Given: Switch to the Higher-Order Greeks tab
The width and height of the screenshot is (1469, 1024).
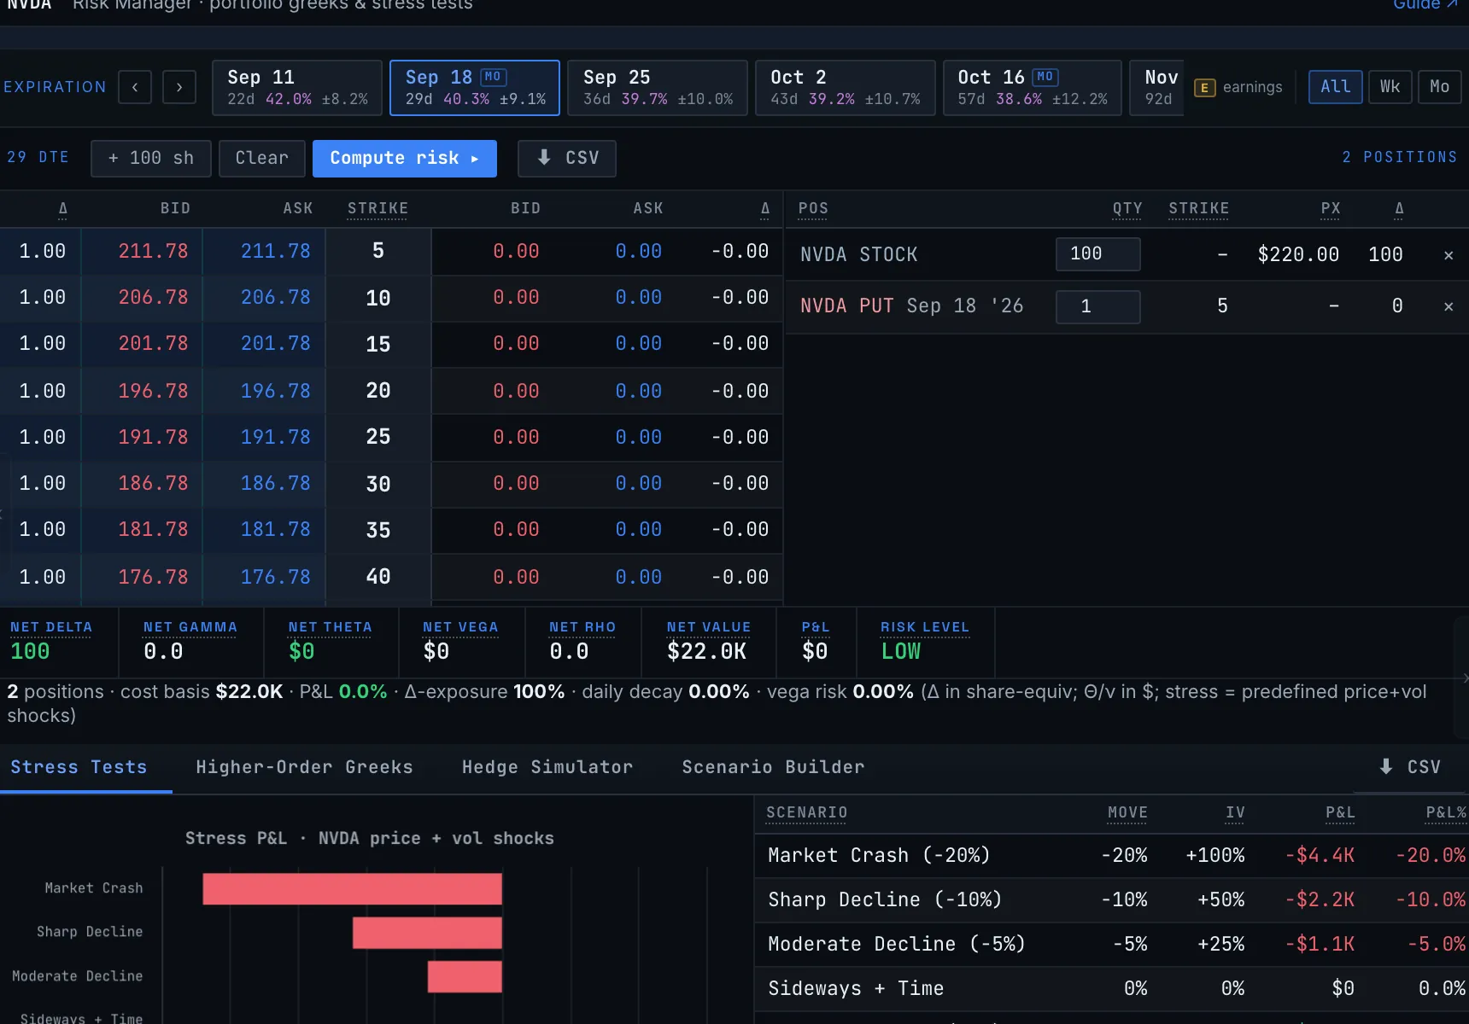Looking at the screenshot, I should tap(305, 767).
